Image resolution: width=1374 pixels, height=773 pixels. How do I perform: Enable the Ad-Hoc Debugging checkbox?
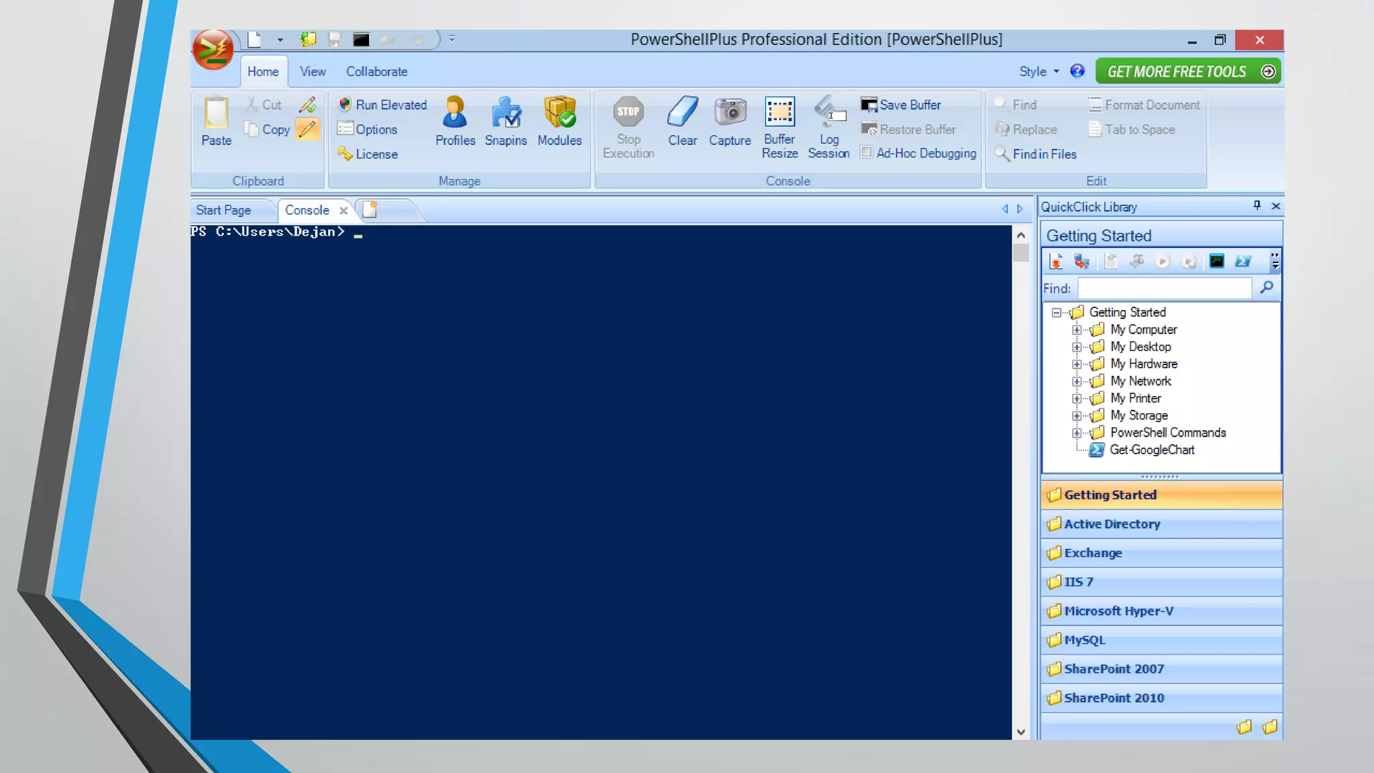[867, 153]
